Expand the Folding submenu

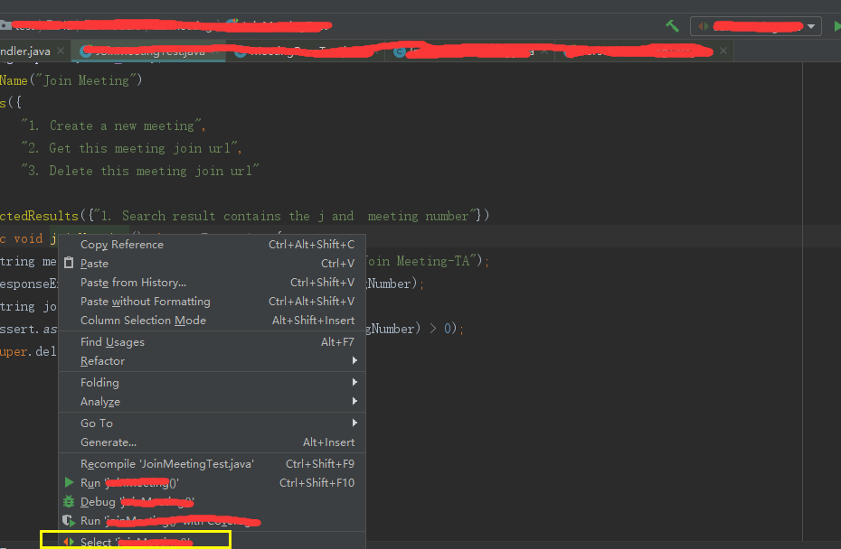212,383
